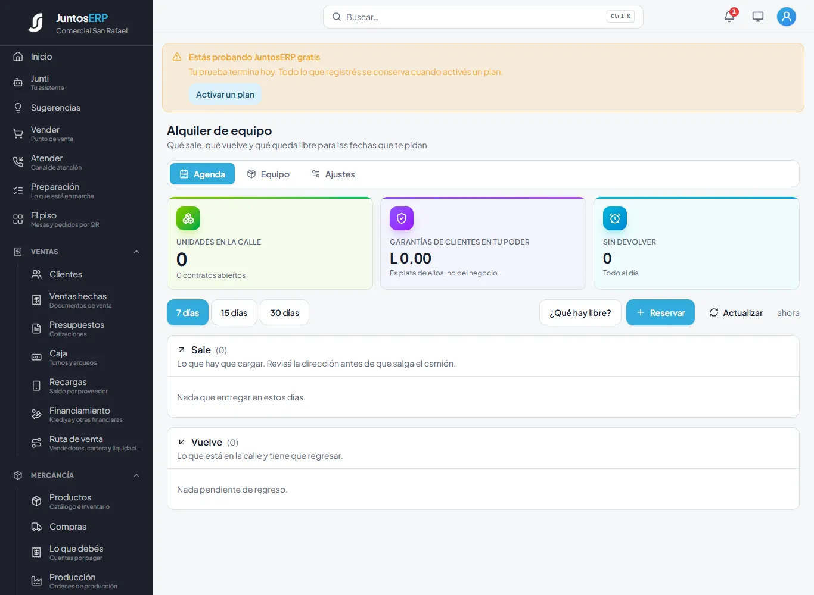Image resolution: width=814 pixels, height=595 pixels.
Task: Switch to the Equipo tab
Action: click(268, 174)
